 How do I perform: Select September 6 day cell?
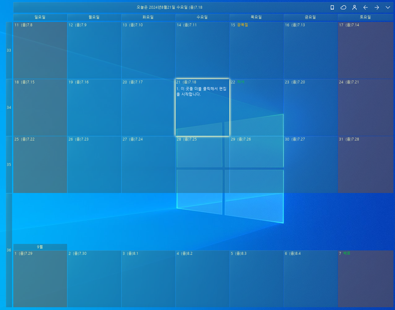311,279
